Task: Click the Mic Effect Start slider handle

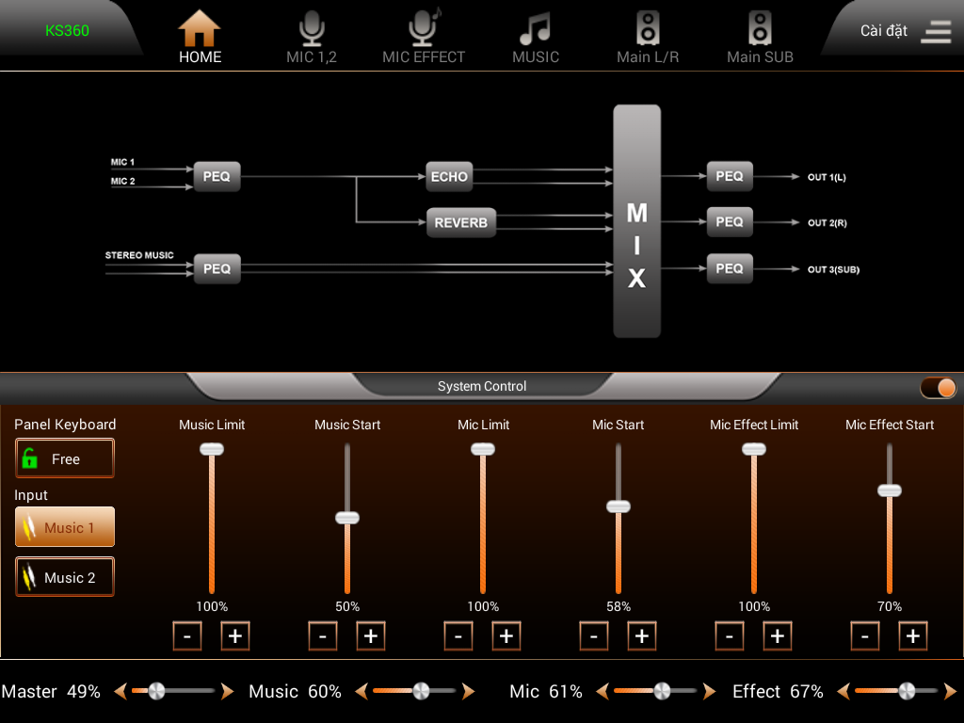Action: pos(889,490)
